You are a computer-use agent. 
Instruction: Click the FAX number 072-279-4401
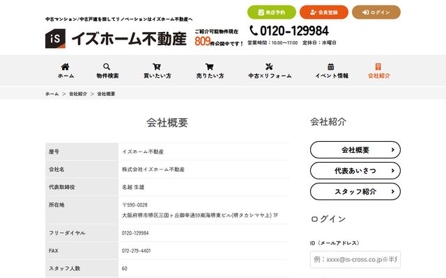[137, 251]
